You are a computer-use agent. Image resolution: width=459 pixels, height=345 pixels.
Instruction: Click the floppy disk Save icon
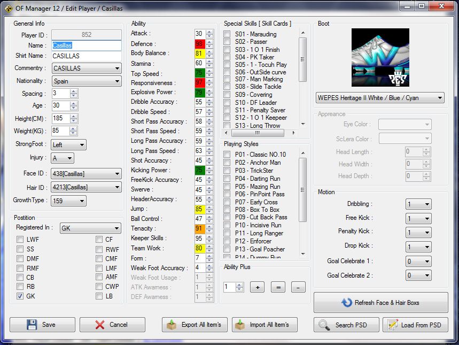(x=32, y=325)
